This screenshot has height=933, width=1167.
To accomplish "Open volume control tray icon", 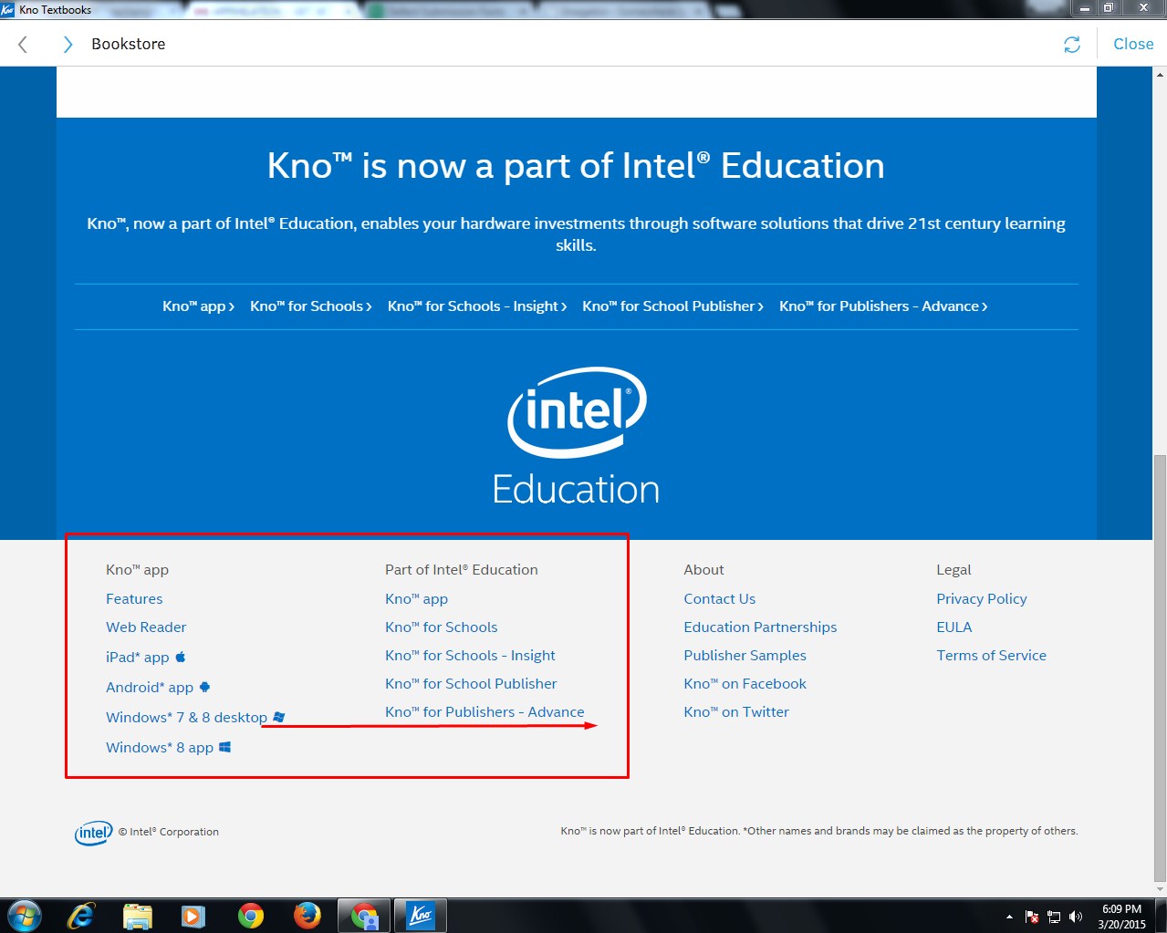I will tap(1076, 917).
